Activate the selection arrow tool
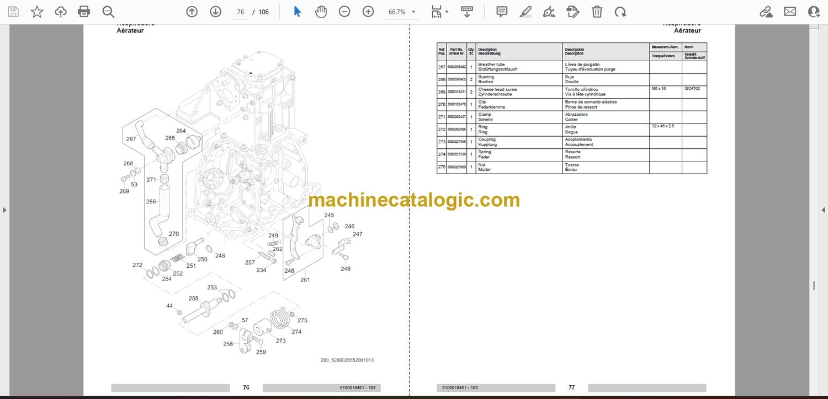This screenshot has width=828, height=399. [x=297, y=12]
